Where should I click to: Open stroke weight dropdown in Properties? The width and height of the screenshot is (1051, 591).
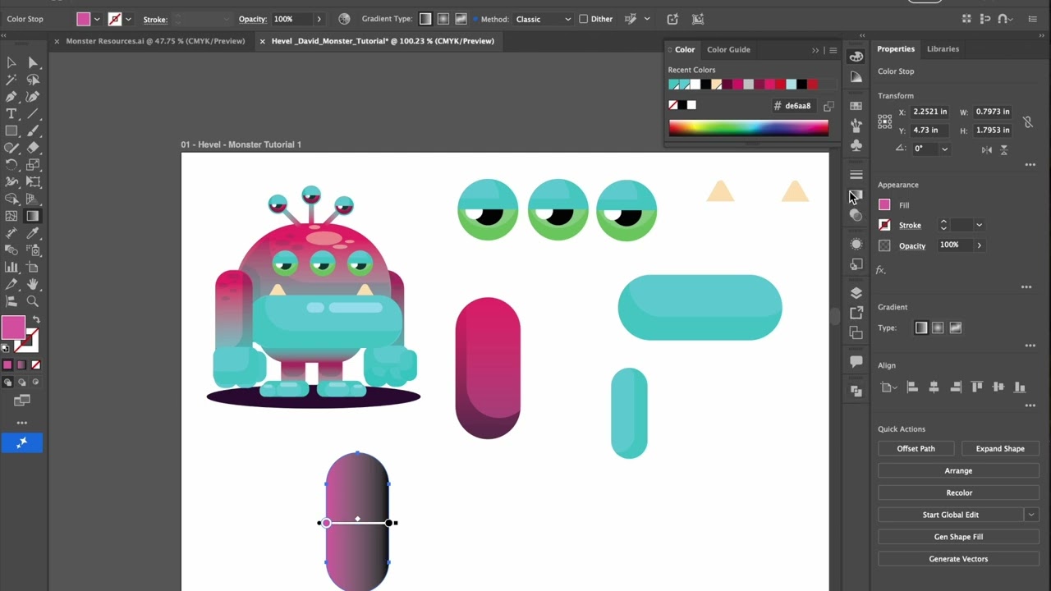coord(979,225)
